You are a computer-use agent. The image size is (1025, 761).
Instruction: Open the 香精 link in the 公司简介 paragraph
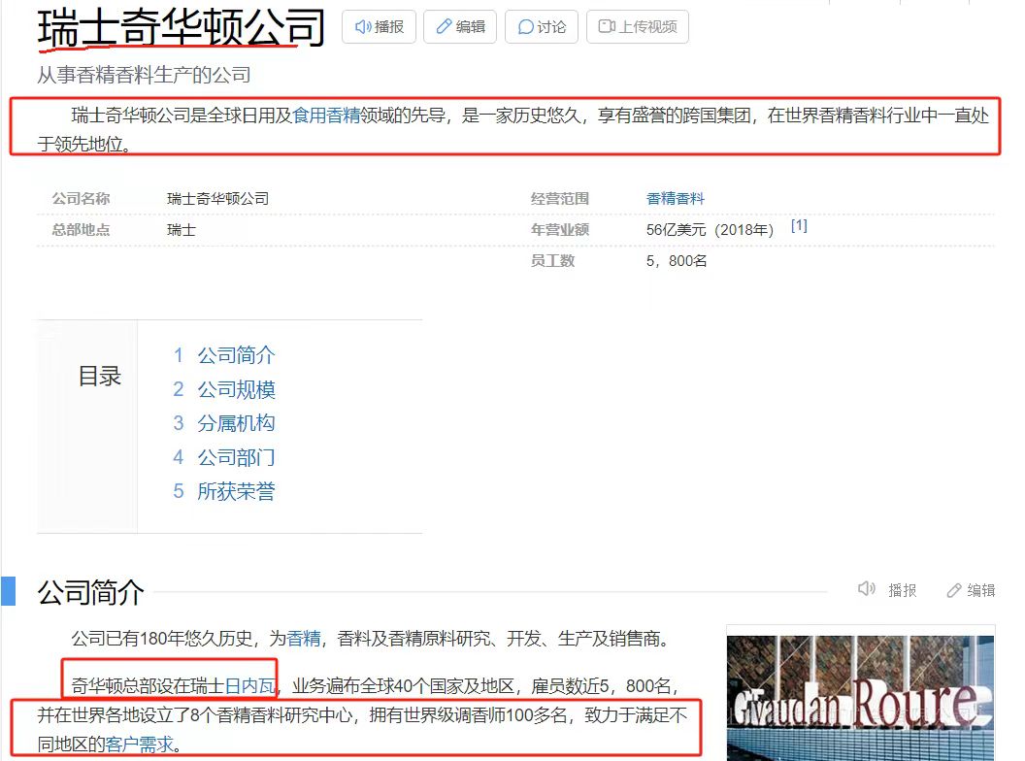304,638
